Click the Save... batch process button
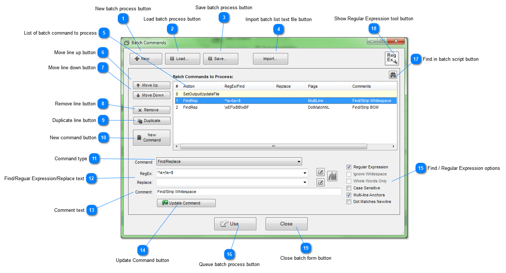Image resolution: width=506 pixels, height=273 pixels. point(220,59)
